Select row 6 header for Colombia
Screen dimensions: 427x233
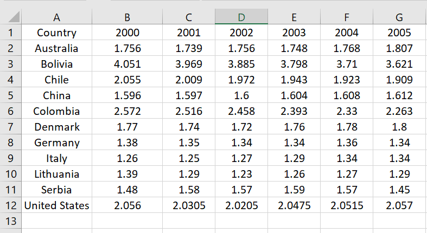[11, 112]
